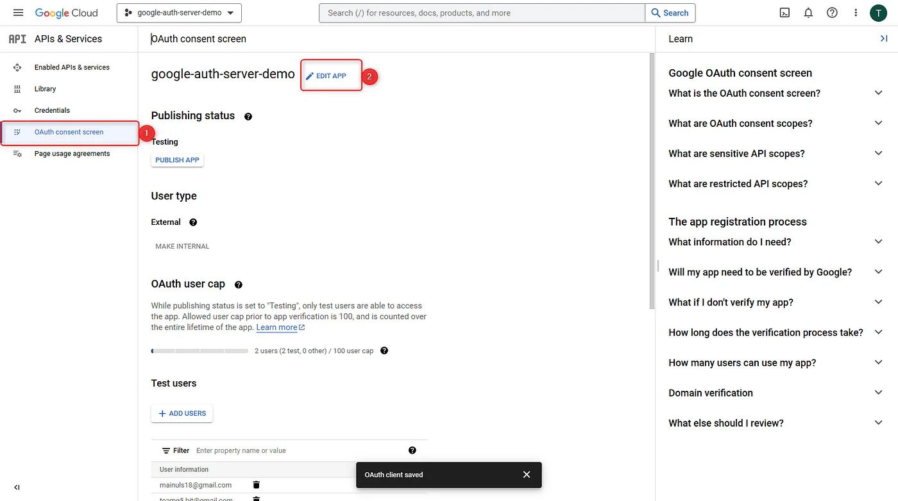Click help icon in the Filter row
Screen dimensions: 898x501
pos(412,450)
